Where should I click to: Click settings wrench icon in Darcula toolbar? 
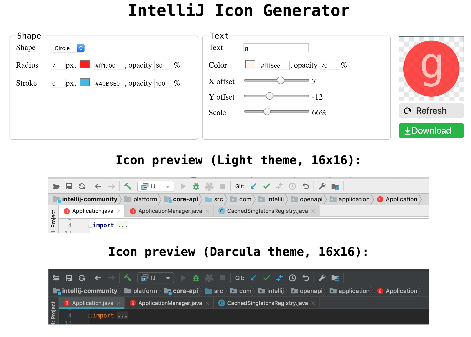[322, 278]
